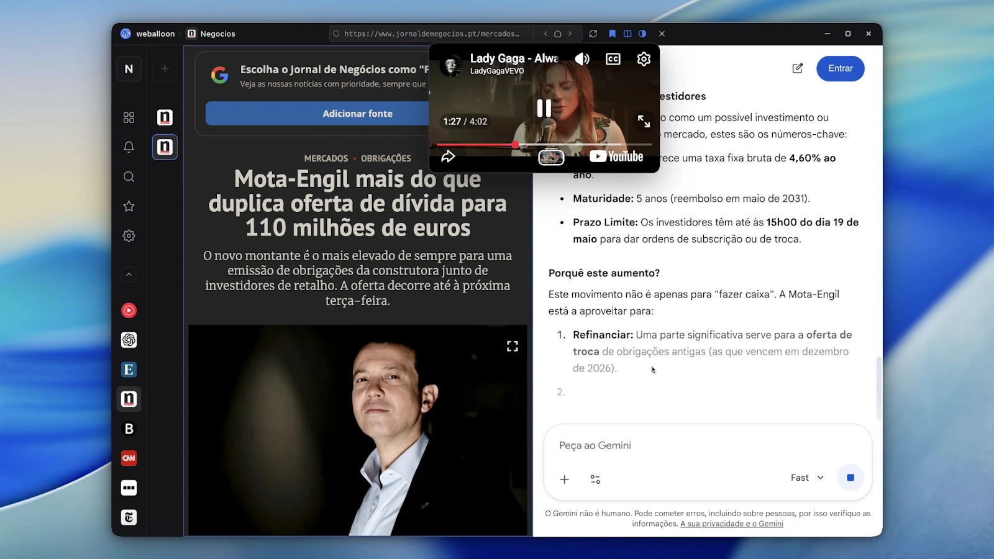Screen dimensions: 994x559
Task: Open the search icon in sidebar
Action: click(129, 177)
